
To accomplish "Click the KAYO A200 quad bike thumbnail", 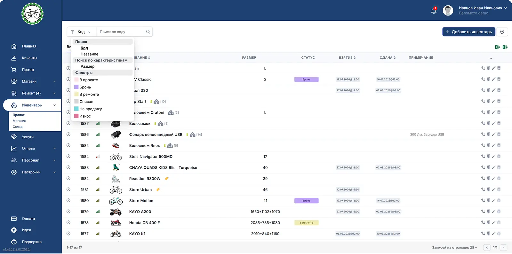I will coord(116,212).
